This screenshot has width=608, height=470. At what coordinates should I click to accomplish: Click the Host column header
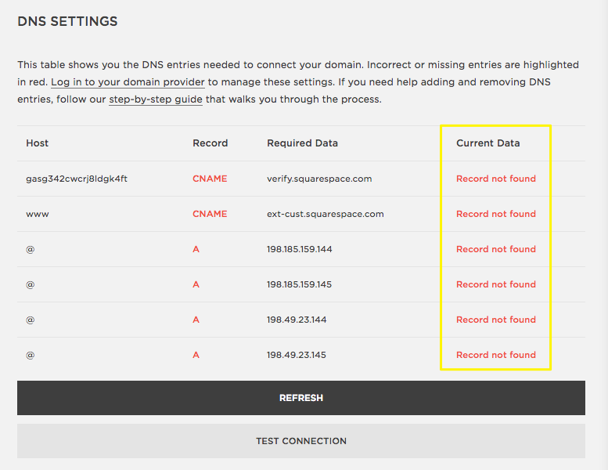[37, 143]
